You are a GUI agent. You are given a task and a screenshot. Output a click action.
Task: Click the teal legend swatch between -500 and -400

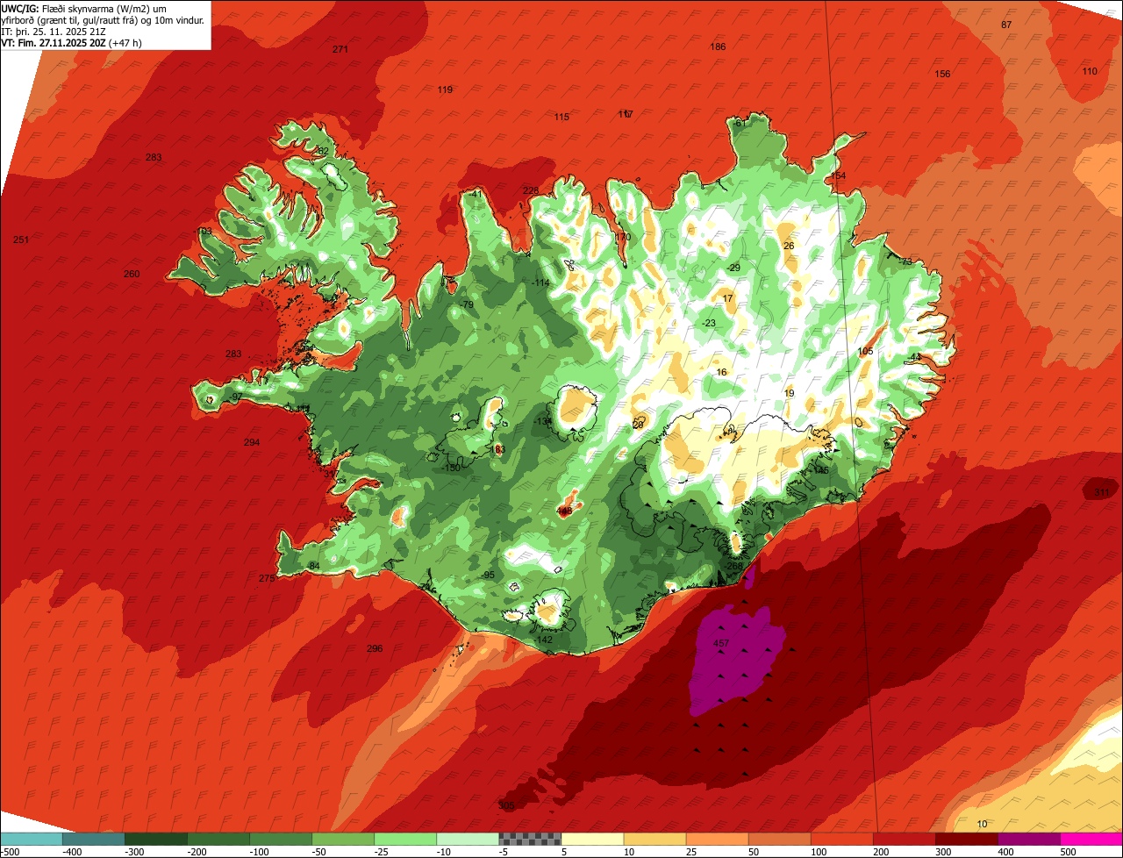click(x=31, y=838)
